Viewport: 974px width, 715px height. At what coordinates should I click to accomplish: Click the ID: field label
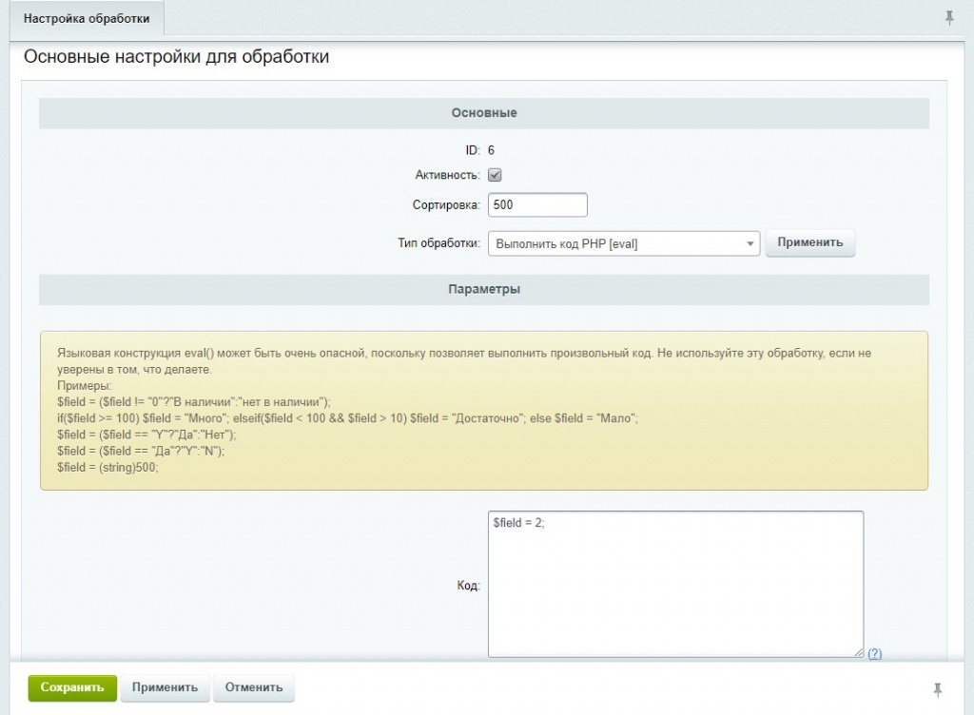473,150
